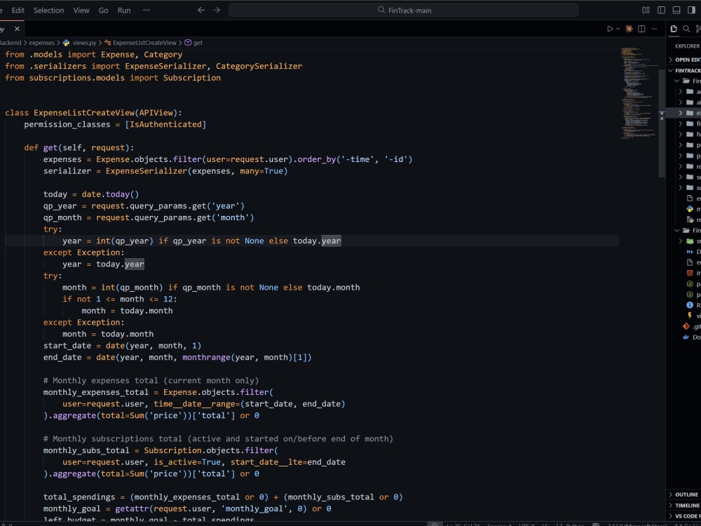
Task: Click 'if not 1 <= month <= 12:' line
Action: [x=120, y=299]
